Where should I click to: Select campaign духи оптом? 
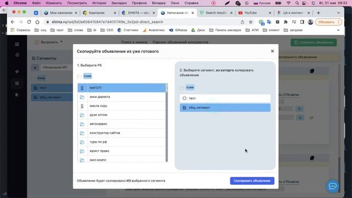(x=122, y=115)
